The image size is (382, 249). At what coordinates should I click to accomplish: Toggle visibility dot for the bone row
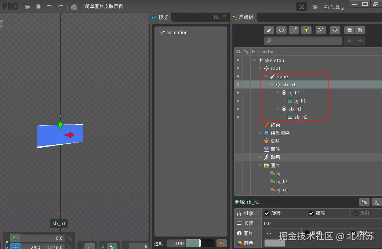pyautogui.click(x=238, y=77)
